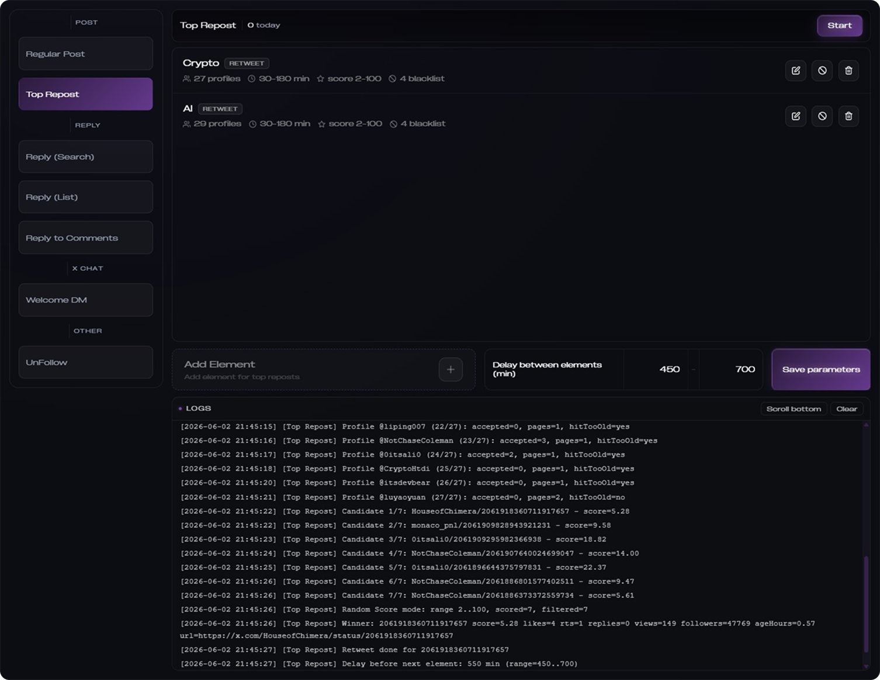Image resolution: width=880 pixels, height=680 pixels.
Task: Open Reply (List) section
Action: 86,197
